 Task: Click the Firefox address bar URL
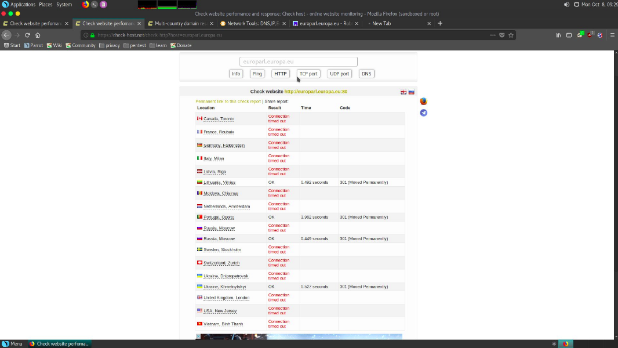coord(160,35)
